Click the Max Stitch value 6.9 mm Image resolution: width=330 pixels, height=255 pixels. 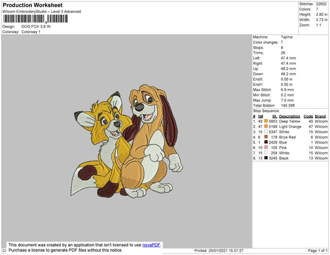pos(287,90)
